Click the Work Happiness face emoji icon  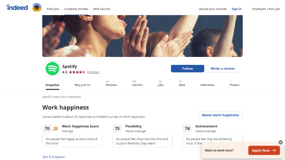coord(55,129)
